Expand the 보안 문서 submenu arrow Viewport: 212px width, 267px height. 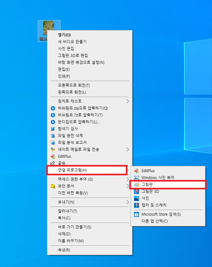(x=127, y=186)
